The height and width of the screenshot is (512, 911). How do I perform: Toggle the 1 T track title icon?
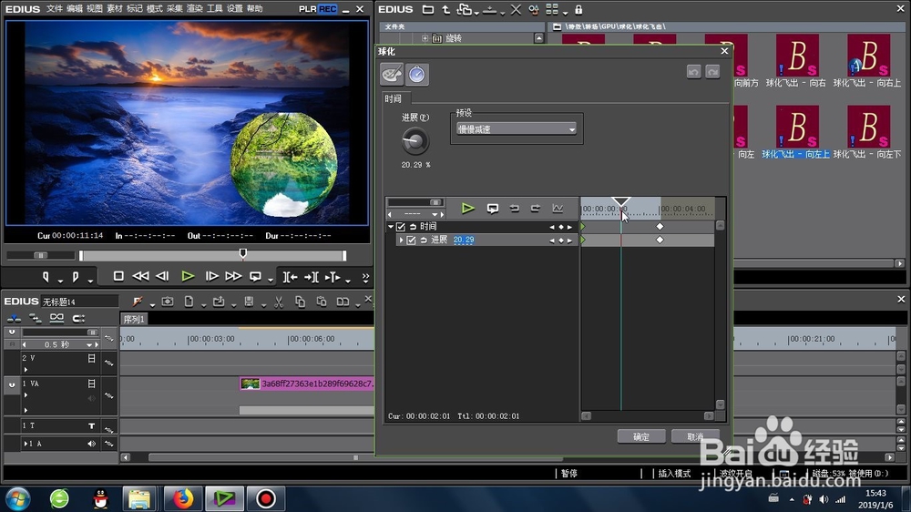tap(91, 426)
